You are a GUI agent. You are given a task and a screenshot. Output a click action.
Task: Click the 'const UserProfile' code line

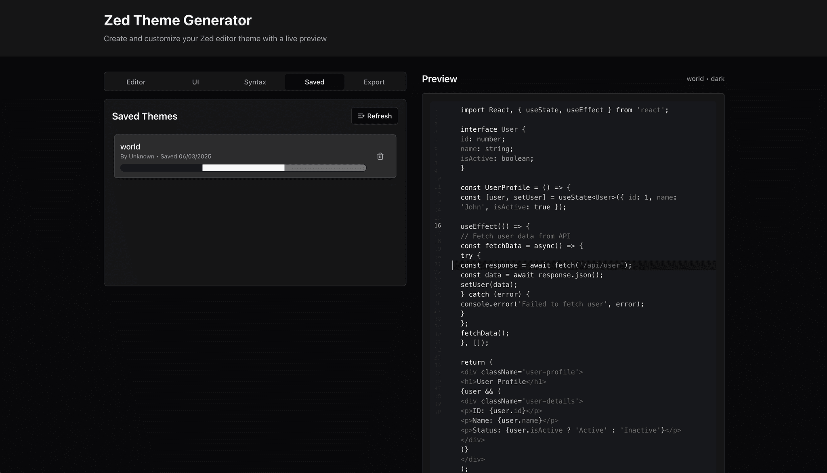[x=516, y=187]
